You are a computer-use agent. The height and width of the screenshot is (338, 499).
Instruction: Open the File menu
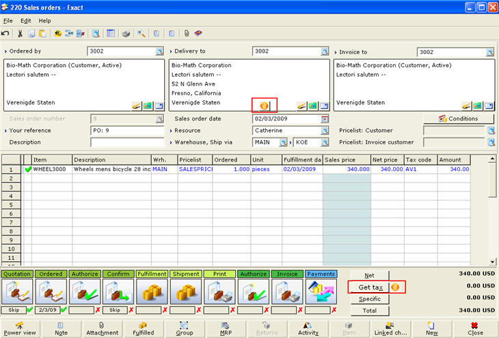(x=8, y=21)
